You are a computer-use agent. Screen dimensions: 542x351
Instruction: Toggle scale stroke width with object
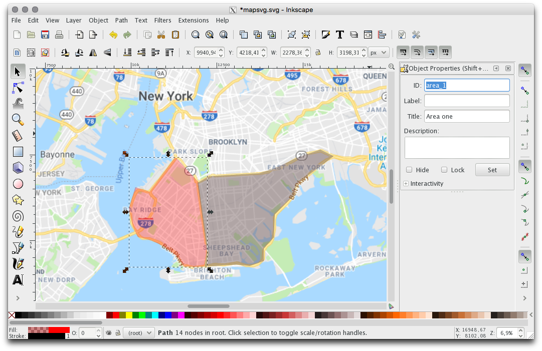[403, 53]
